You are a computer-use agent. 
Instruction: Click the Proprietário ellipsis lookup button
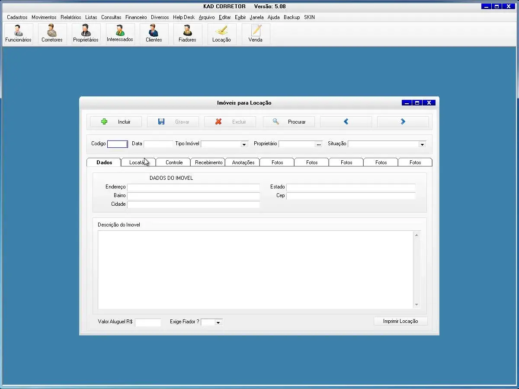pyautogui.click(x=319, y=144)
